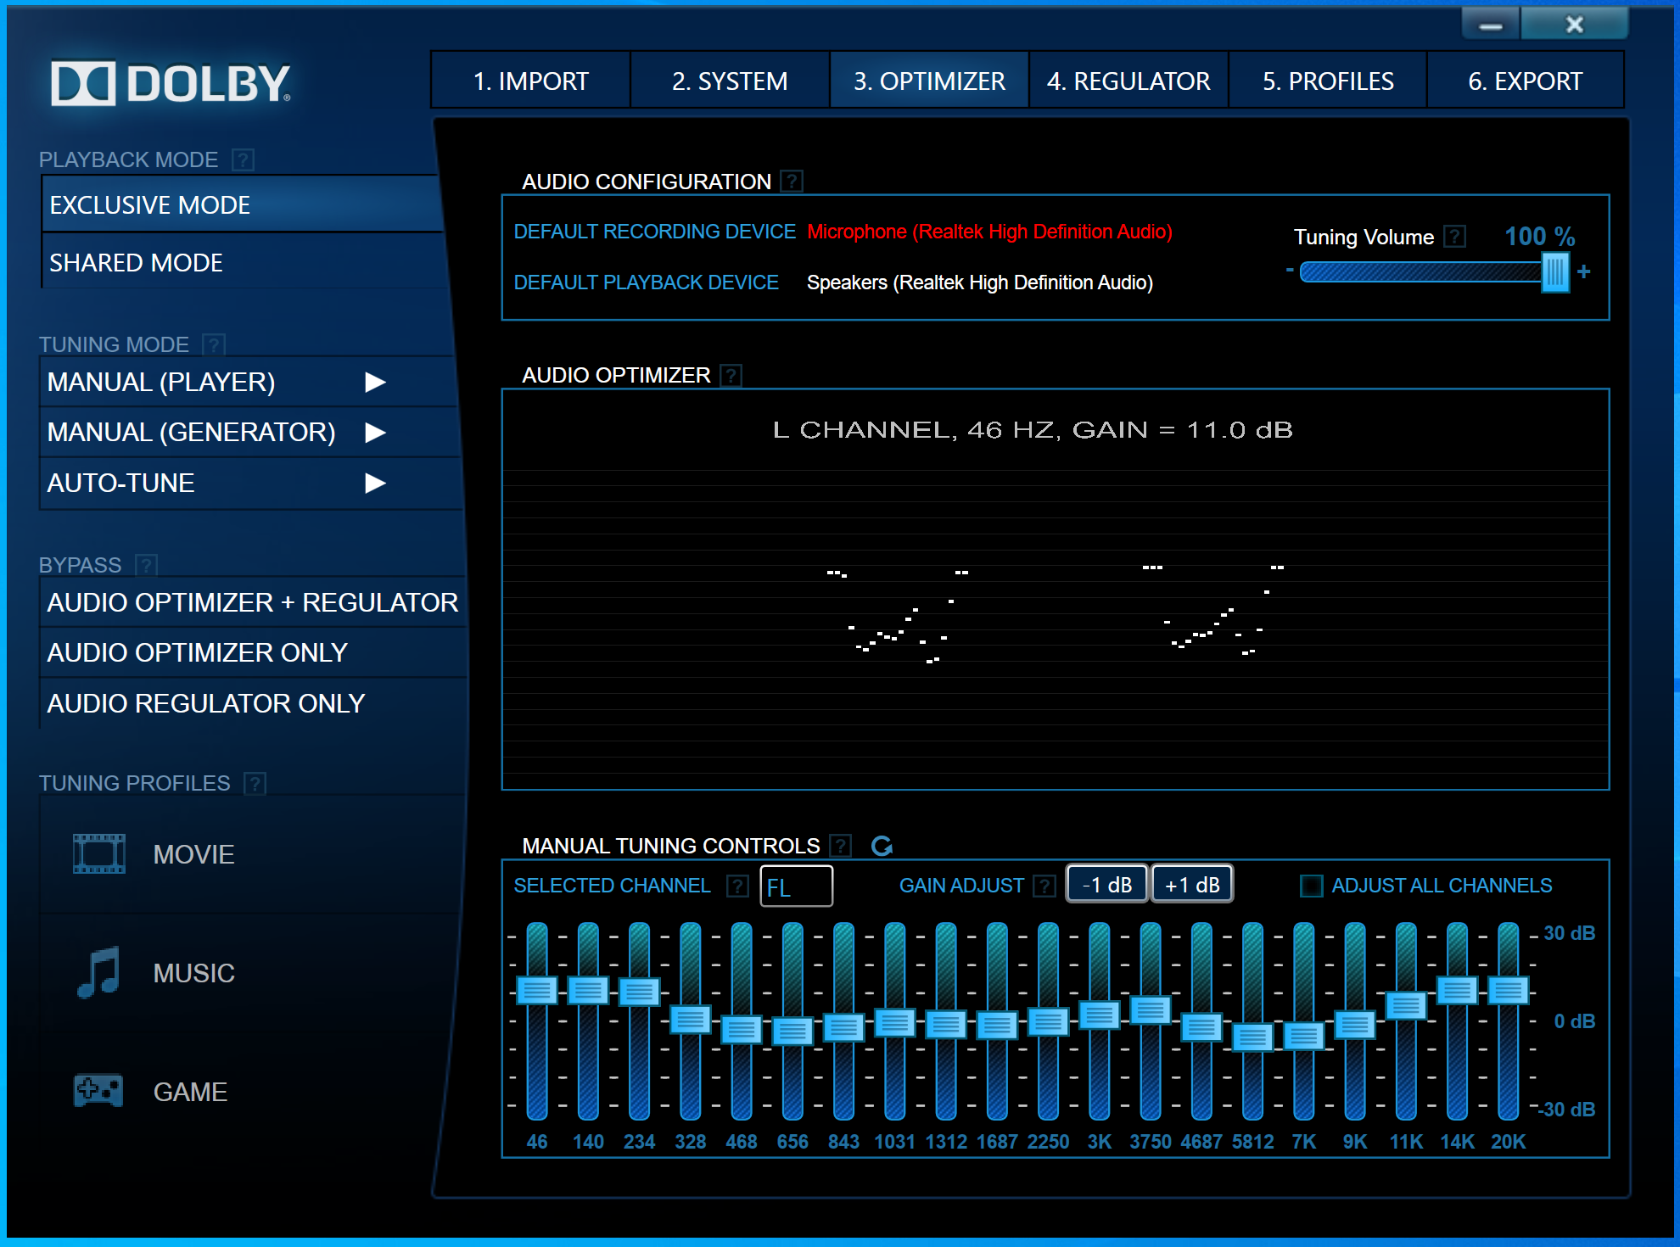Viewport: 1680px width, 1247px height.
Task: Click the 1031 Hz band slider handle
Action: 895,1023
